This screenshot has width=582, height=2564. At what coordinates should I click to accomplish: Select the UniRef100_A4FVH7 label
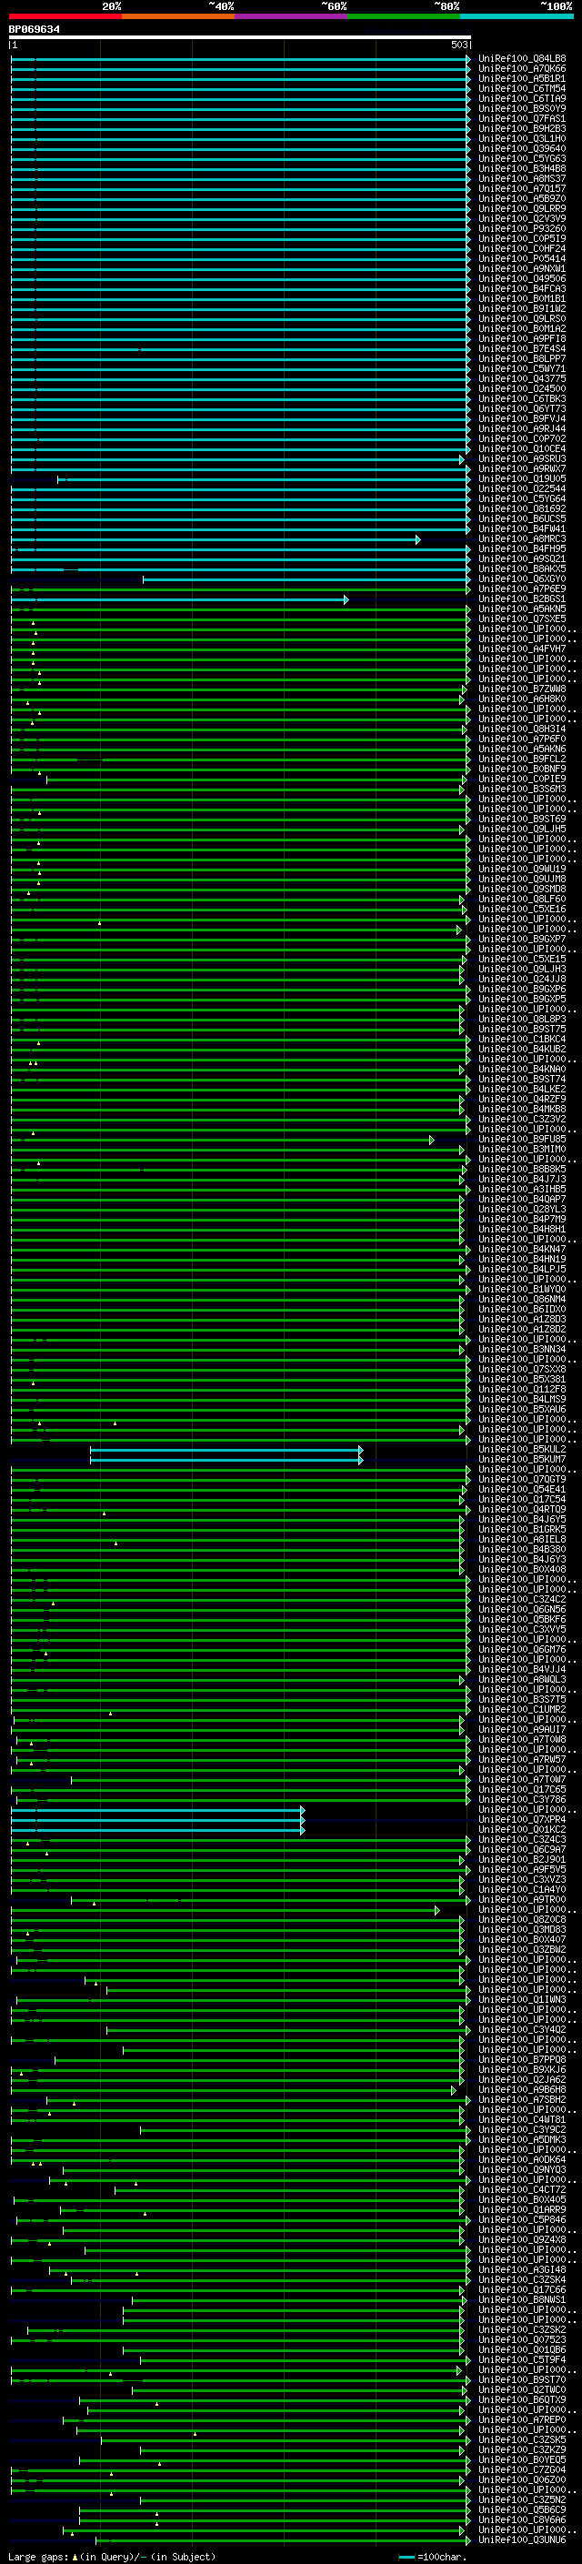tap(522, 649)
